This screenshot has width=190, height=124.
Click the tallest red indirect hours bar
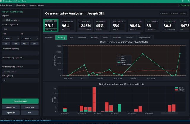pyautogui.click(x=94, y=99)
